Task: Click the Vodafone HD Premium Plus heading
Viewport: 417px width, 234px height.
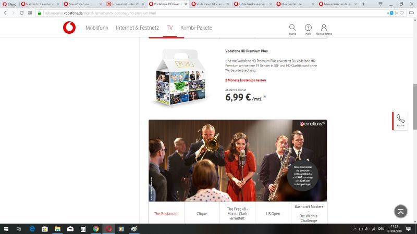Action: [x=246, y=51]
